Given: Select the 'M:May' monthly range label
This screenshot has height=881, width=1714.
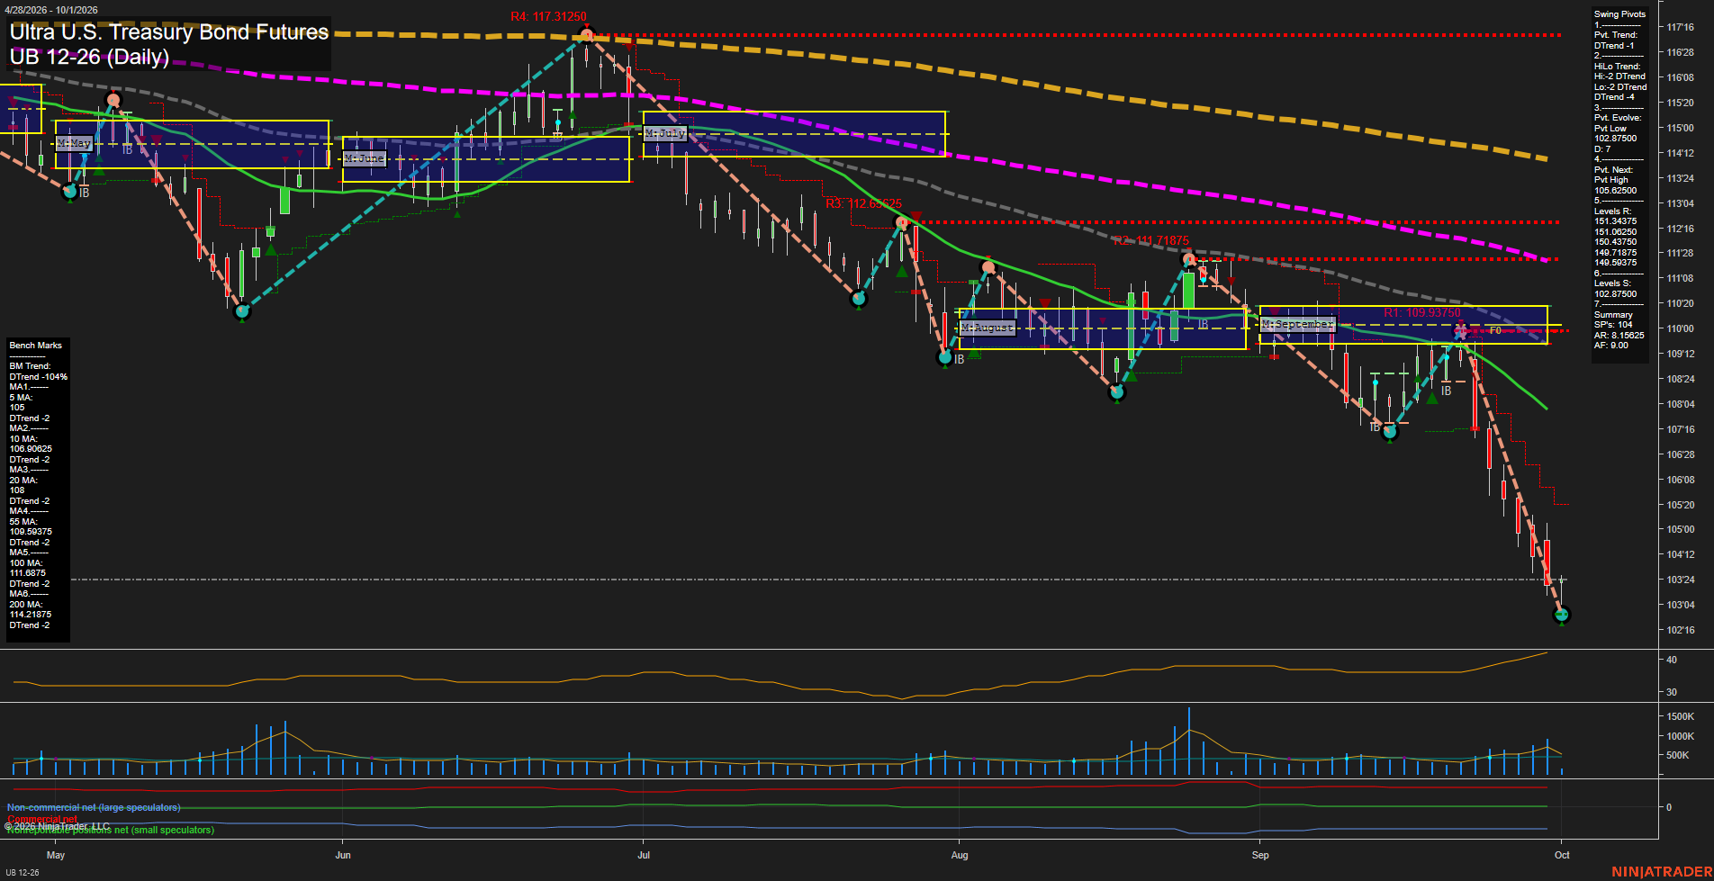Looking at the screenshot, I should [74, 143].
